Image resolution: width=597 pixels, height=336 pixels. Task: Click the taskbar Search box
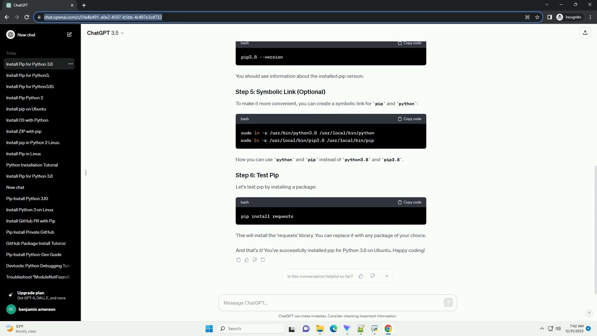point(250,329)
